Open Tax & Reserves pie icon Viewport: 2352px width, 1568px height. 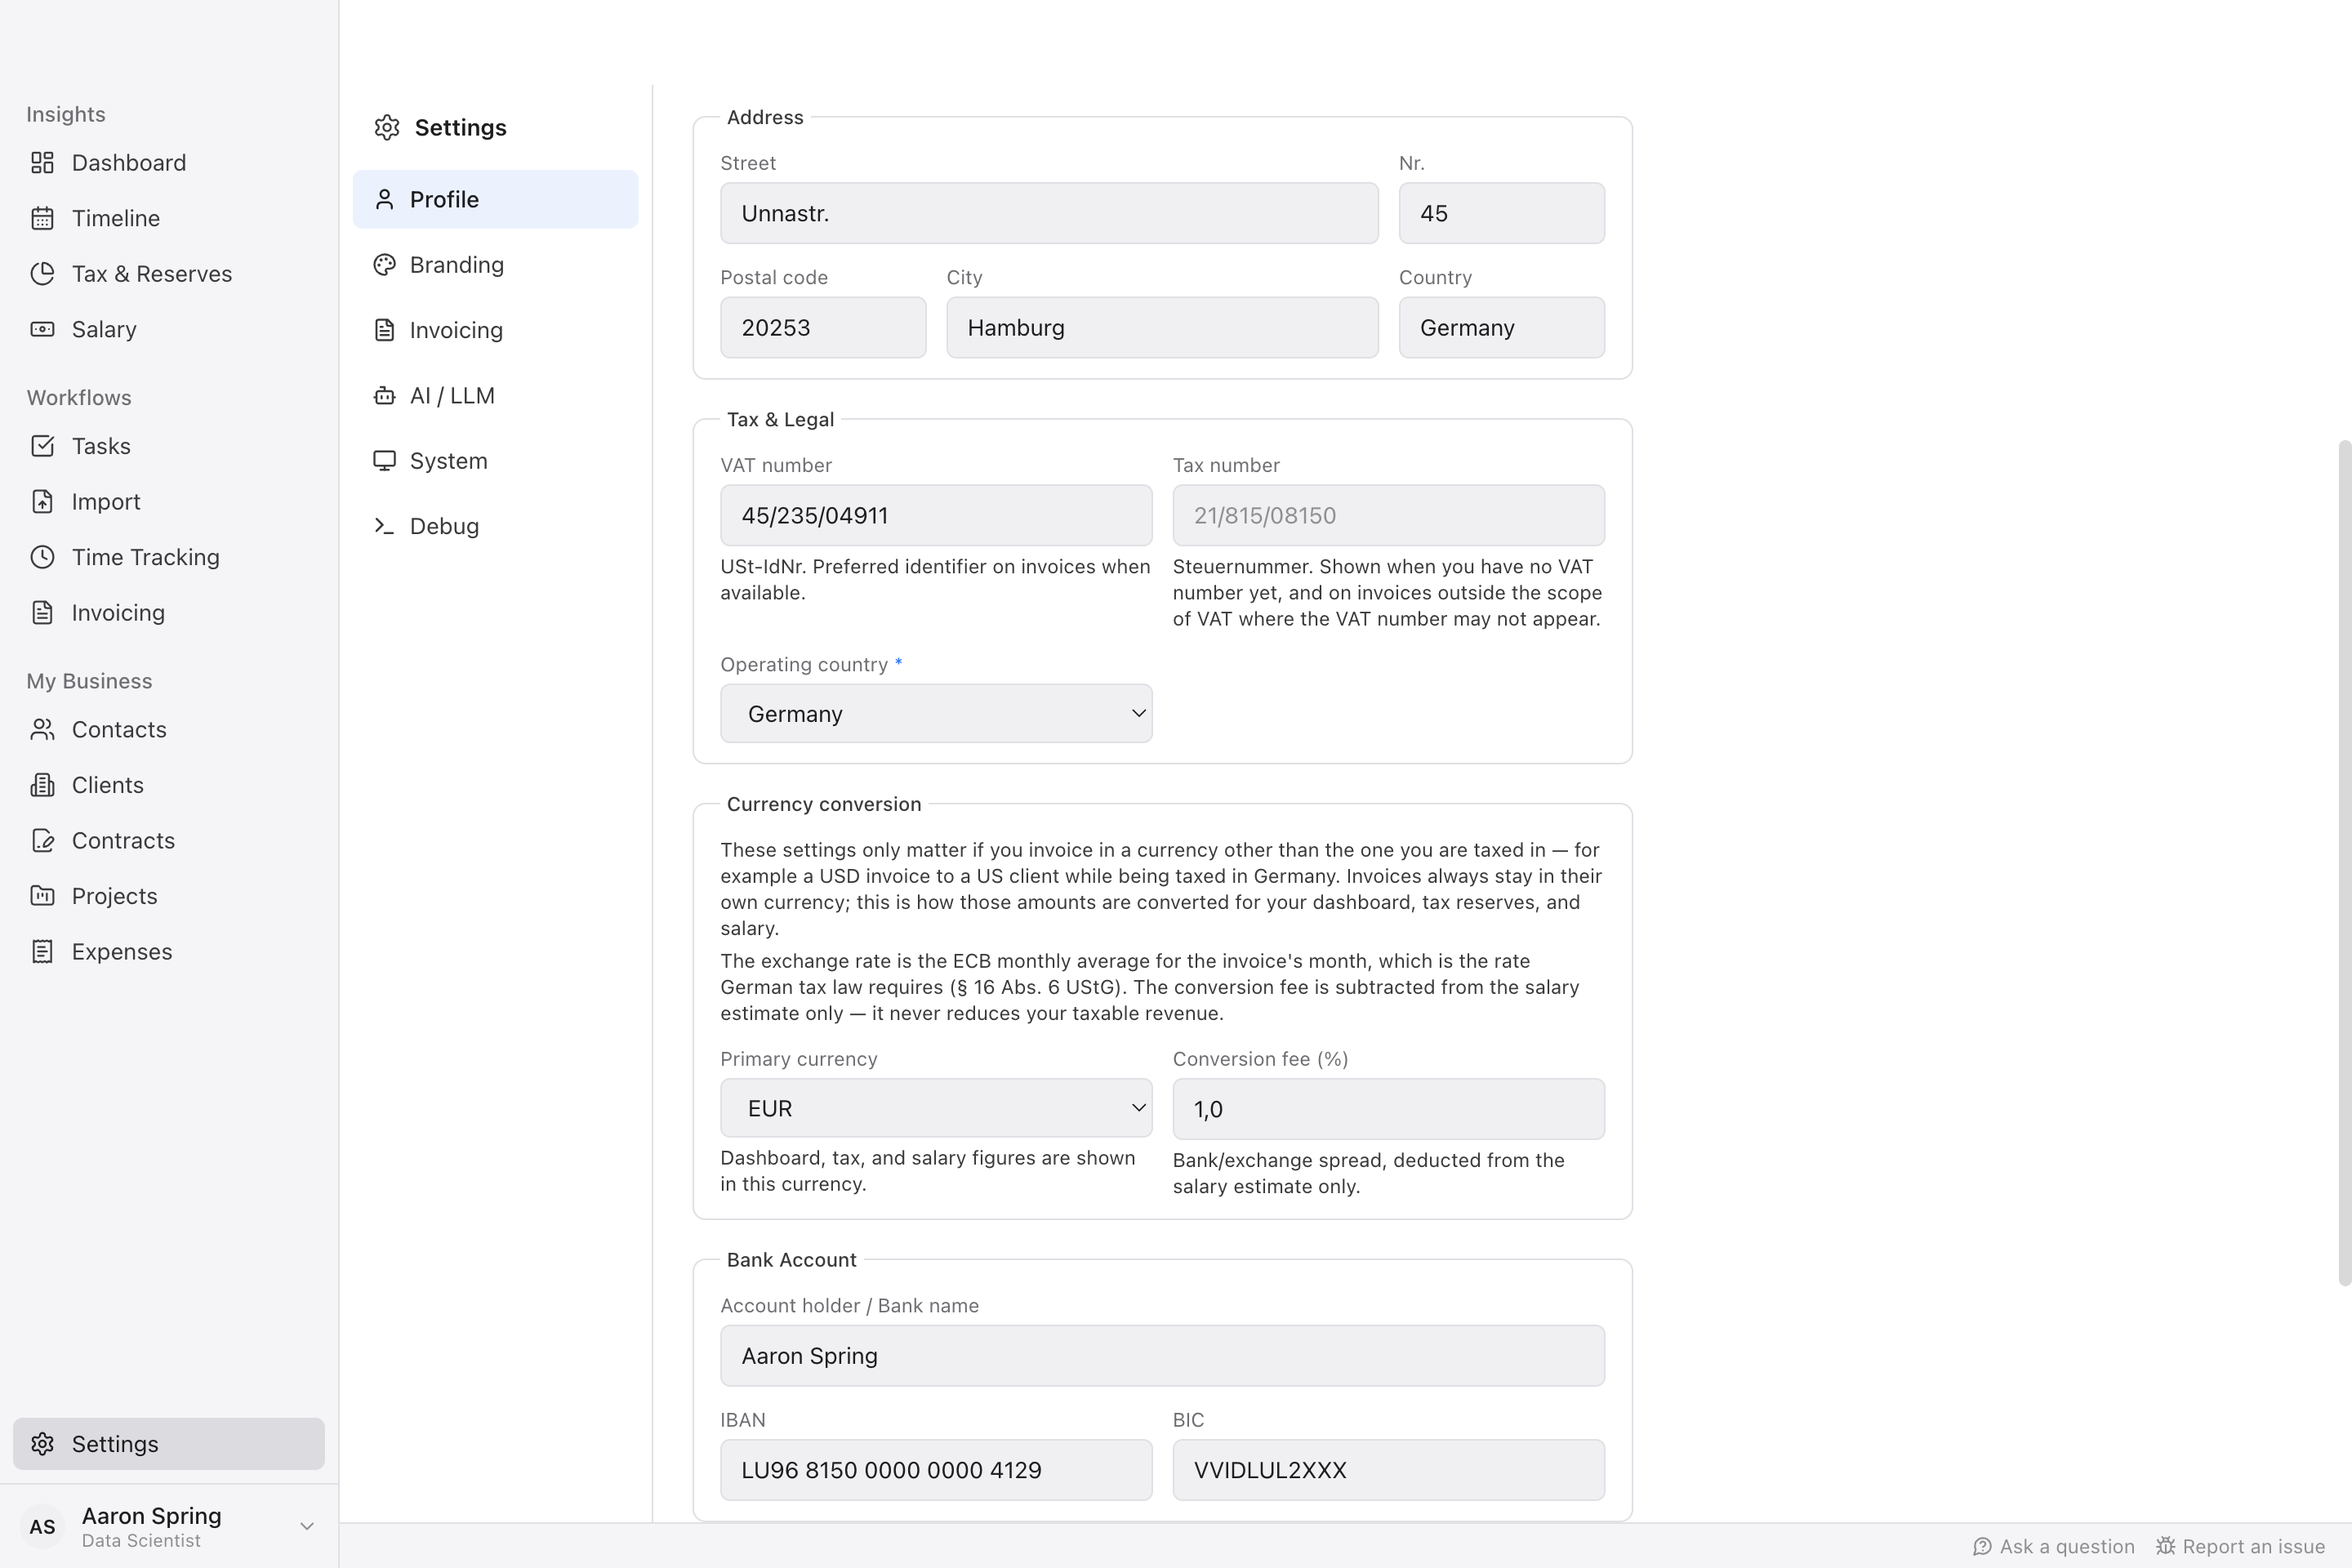coord(42,274)
